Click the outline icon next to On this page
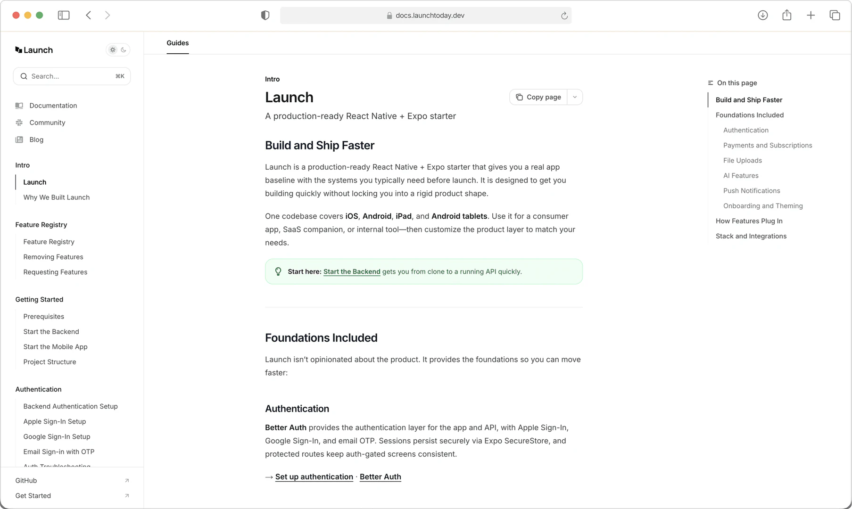The height and width of the screenshot is (509, 852). point(710,82)
